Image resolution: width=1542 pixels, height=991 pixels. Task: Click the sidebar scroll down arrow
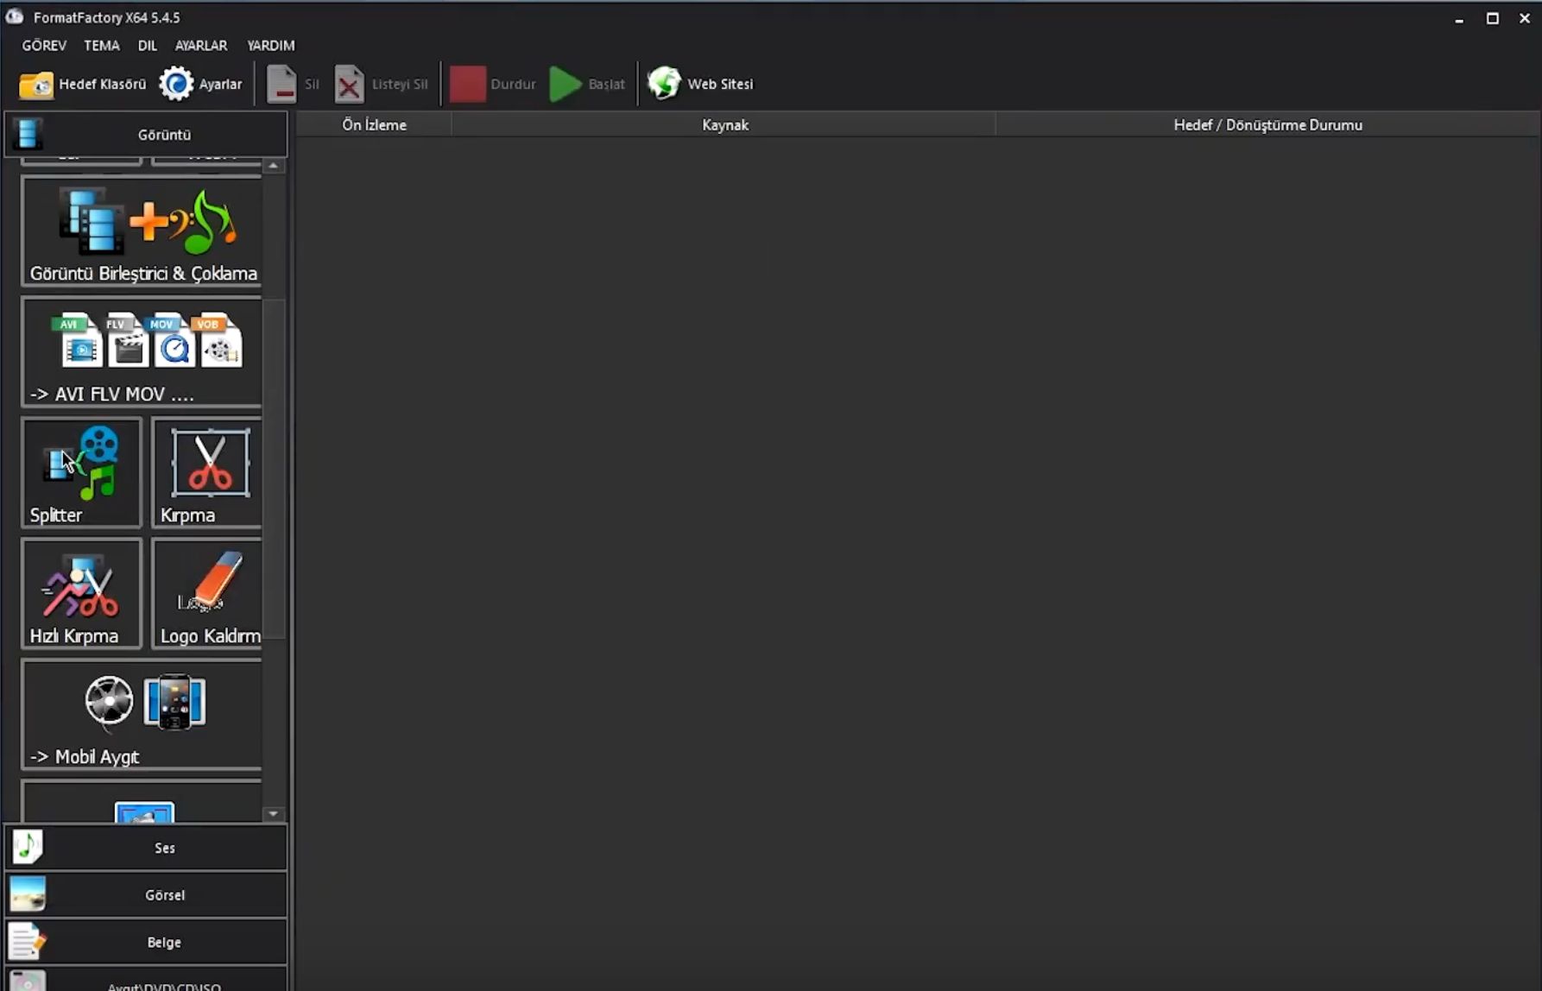[274, 814]
